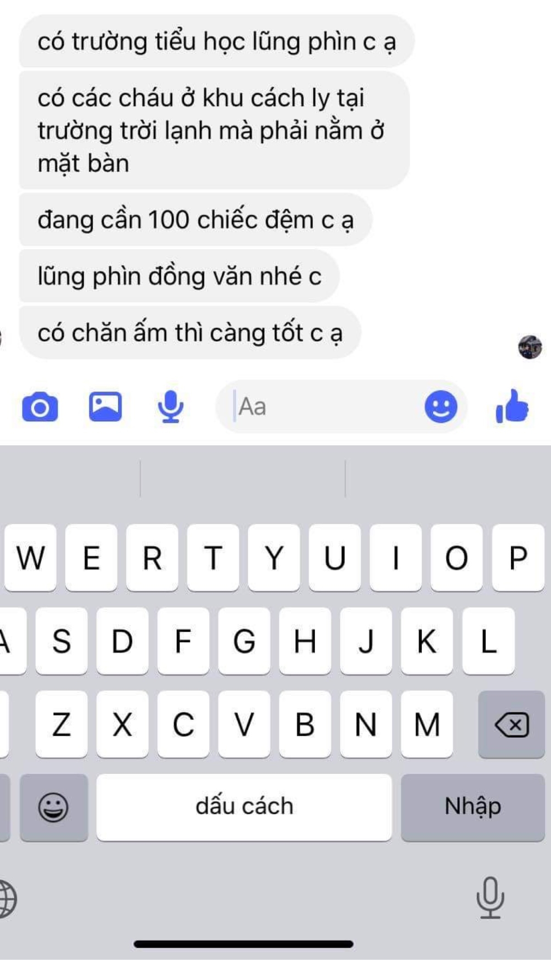
Task: Tap the letter H key
Action: coord(305,641)
